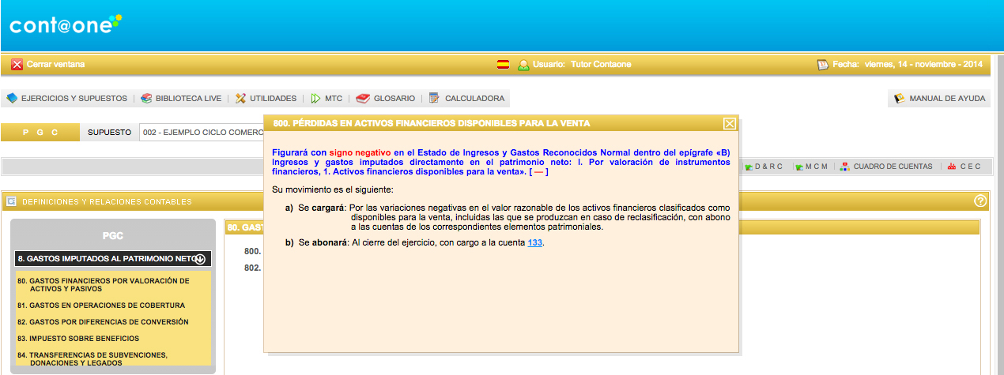Expand the 8. Gastos imputados al patrimonio dropdown

[x=113, y=258]
